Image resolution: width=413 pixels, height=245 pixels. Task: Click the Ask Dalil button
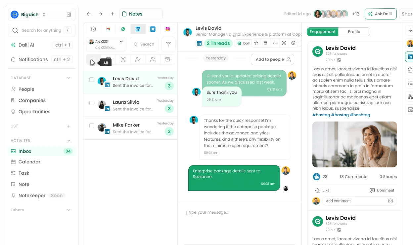(x=381, y=14)
